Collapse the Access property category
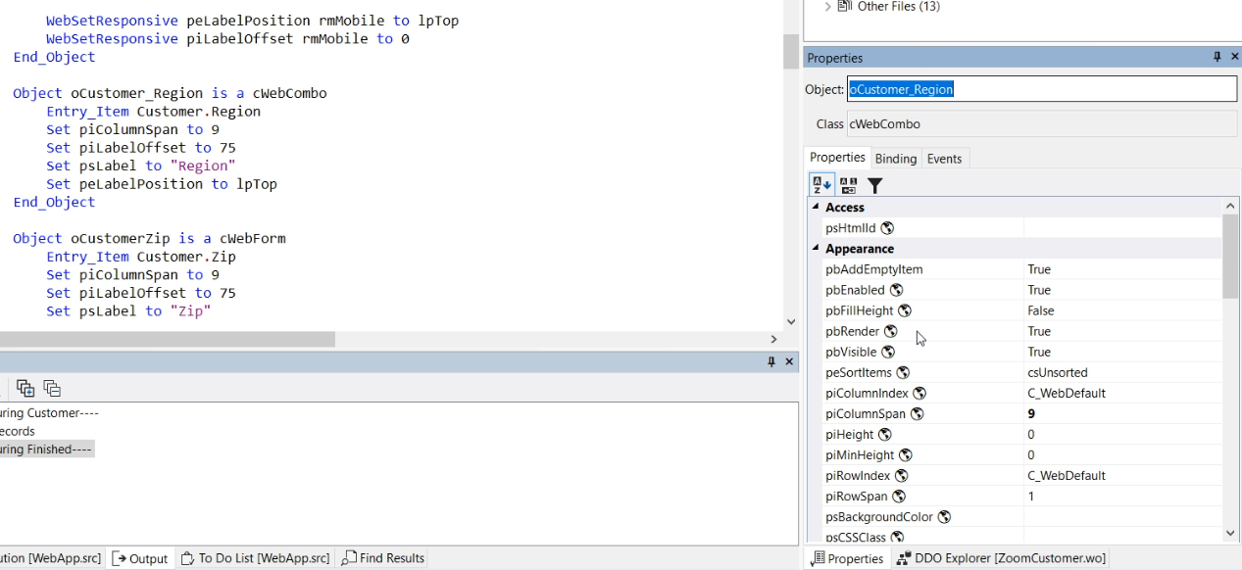Viewport: 1242px width, 570px height. [x=815, y=208]
